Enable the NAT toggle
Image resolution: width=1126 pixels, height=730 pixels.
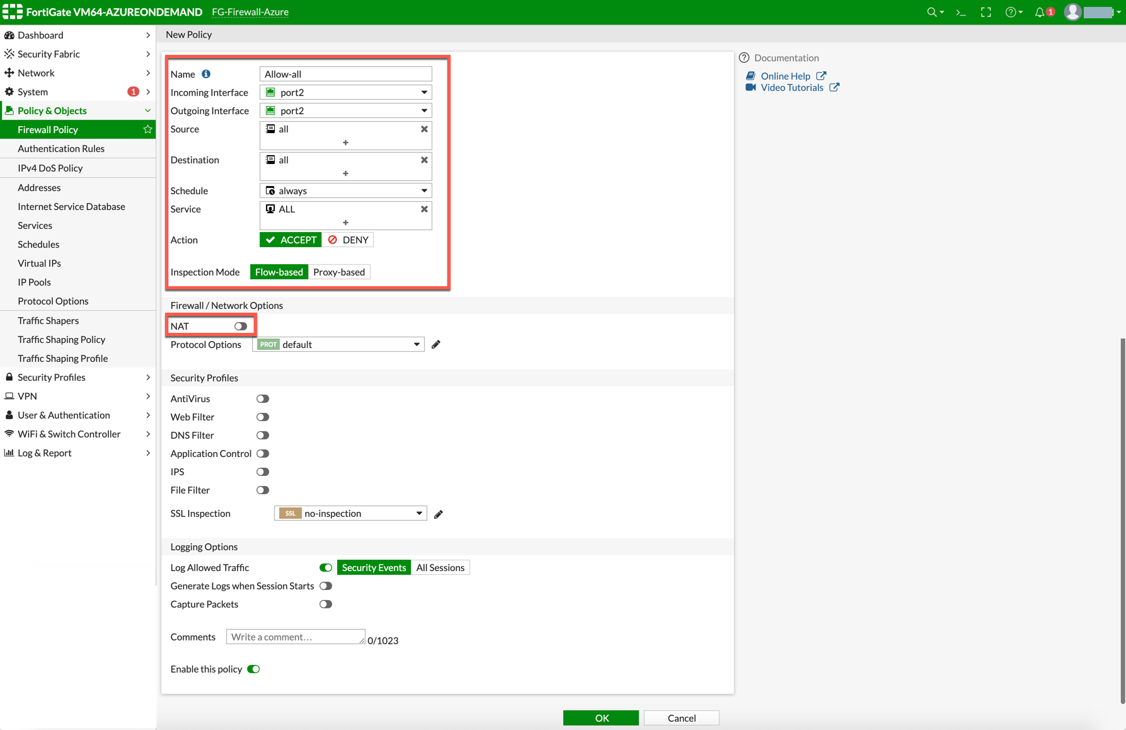(240, 326)
